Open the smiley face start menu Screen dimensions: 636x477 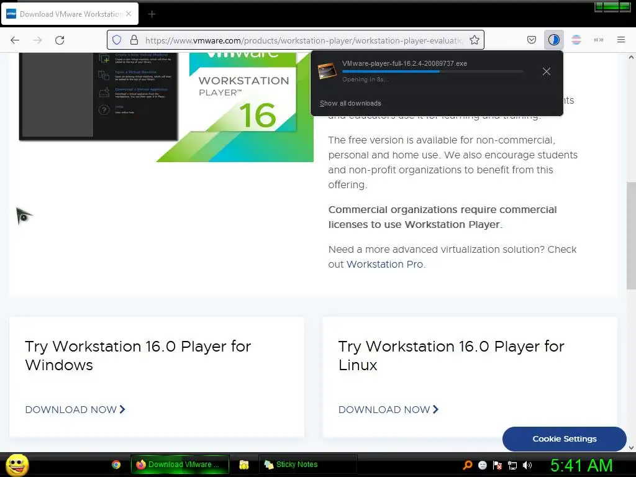17,465
